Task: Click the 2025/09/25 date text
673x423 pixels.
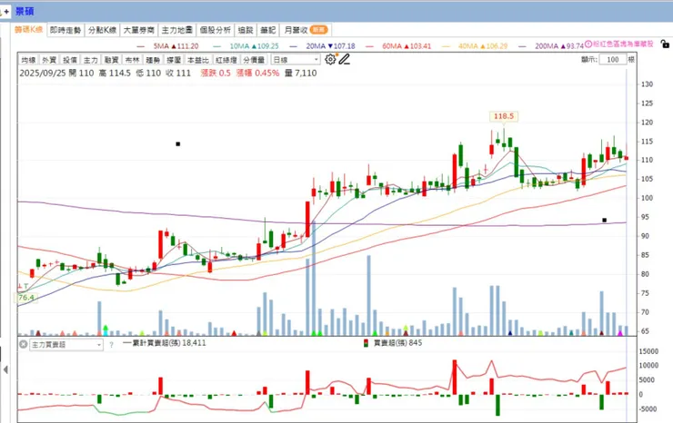Action: (43, 74)
